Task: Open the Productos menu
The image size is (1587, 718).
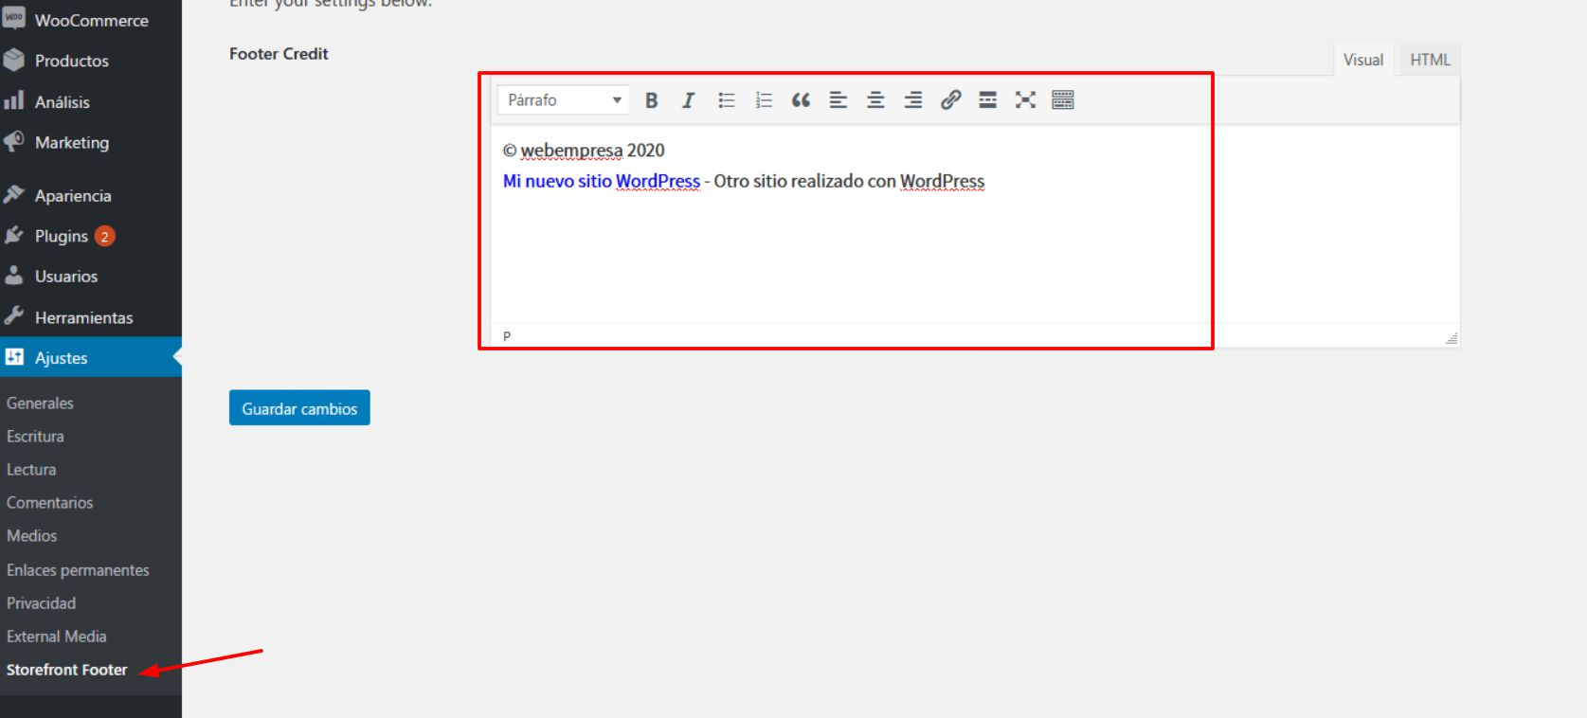Action: pyautogui.click(x=91, y=61)
